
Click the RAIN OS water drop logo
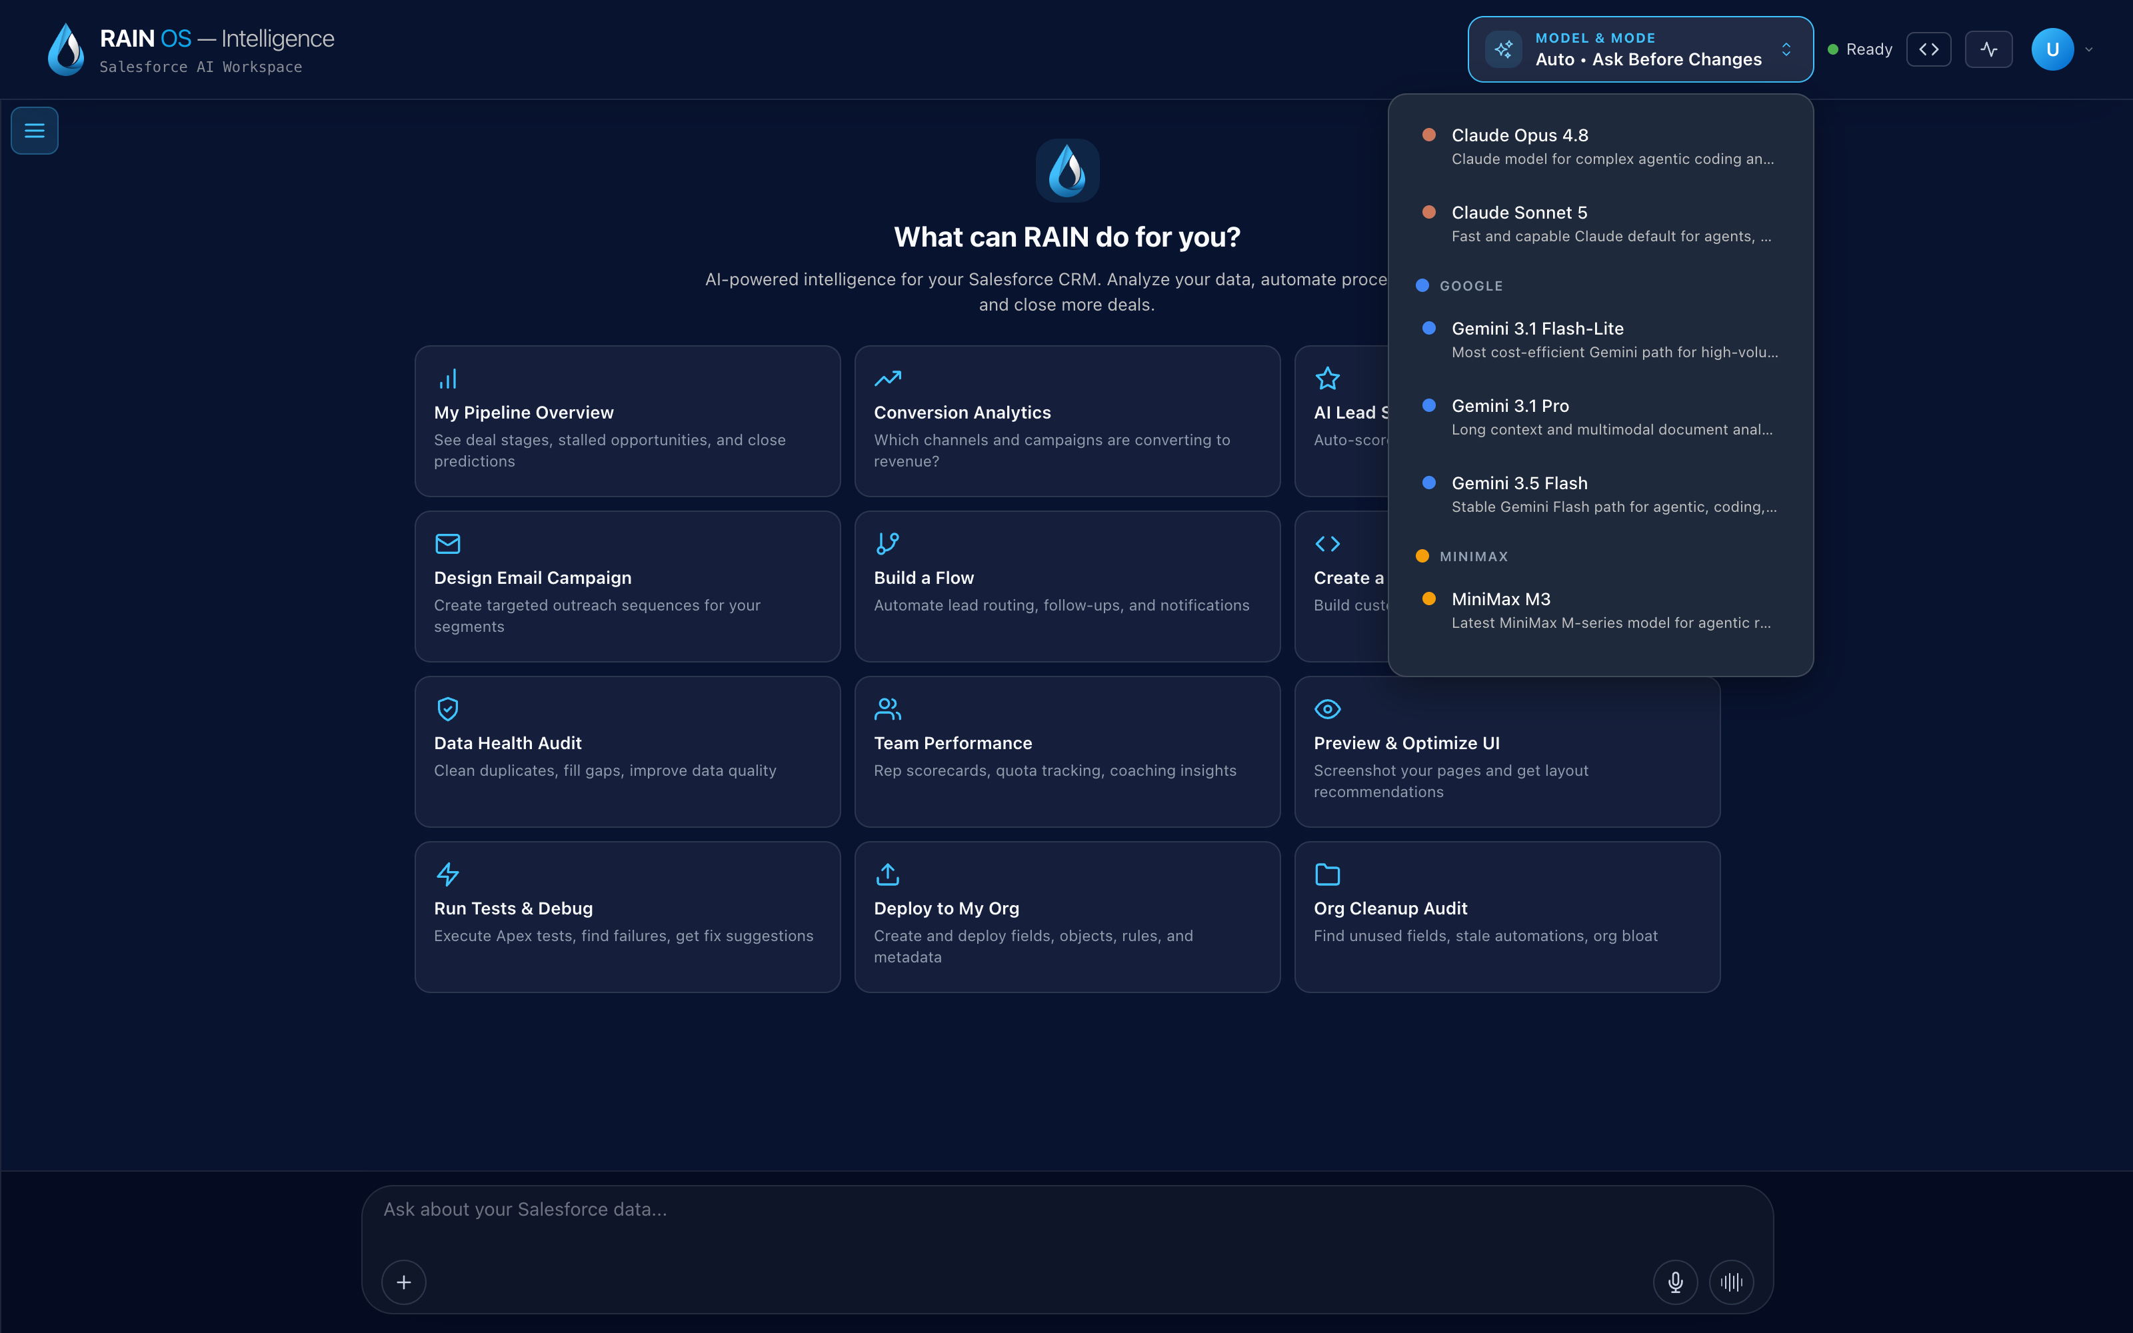tap(66, 49)
